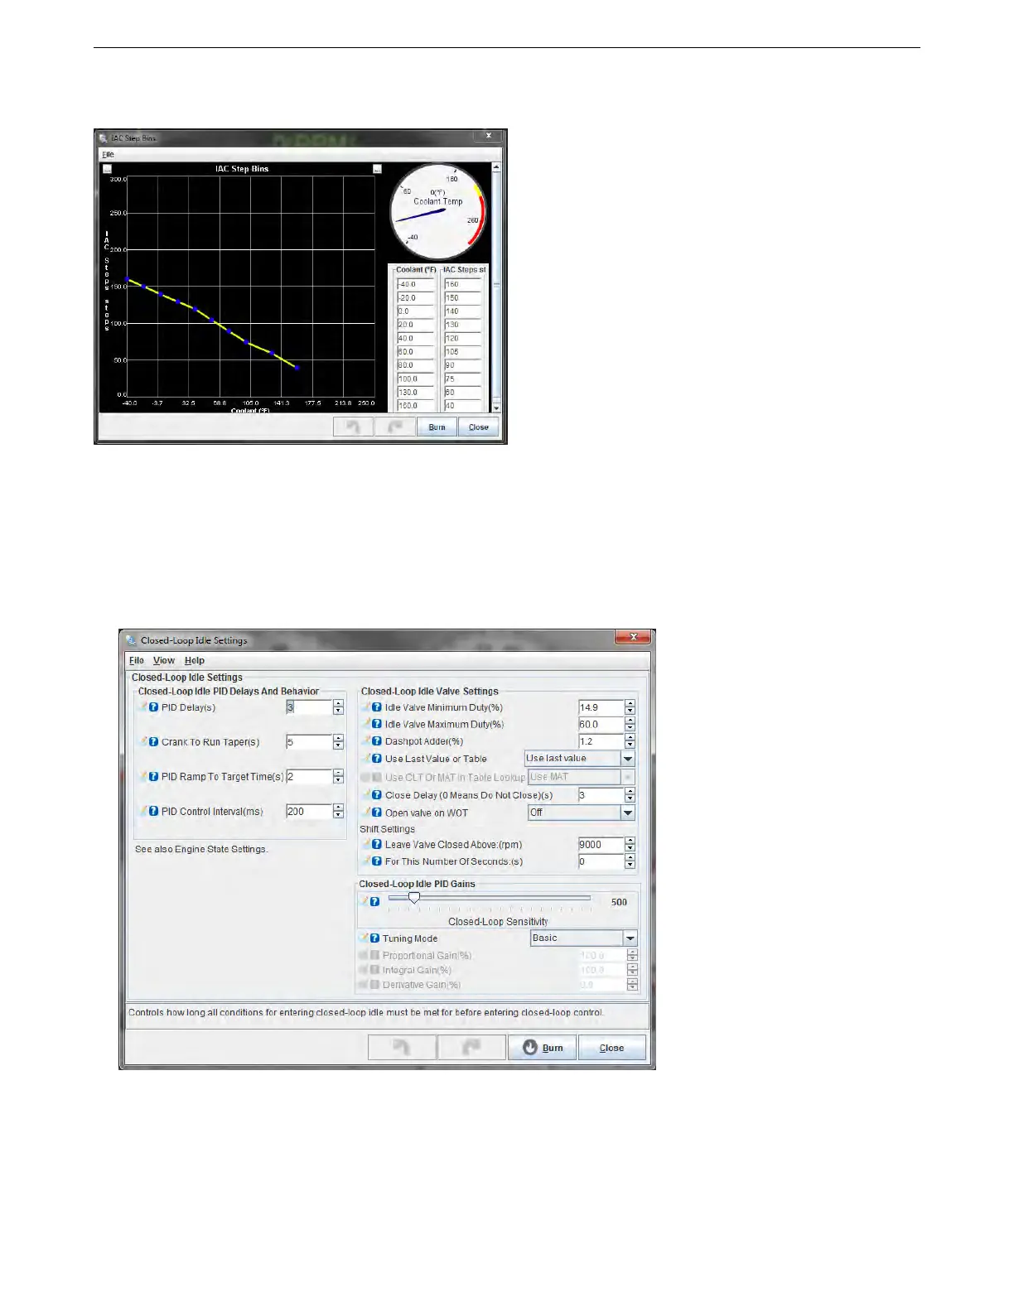Click the help icon beside For This Number Of Seconds
This screenshot has width=1014, height=1312.
click(x=377, y=861)
